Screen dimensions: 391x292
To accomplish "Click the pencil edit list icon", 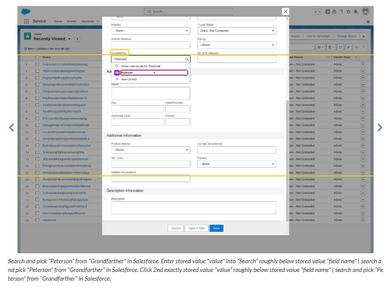I will pyautogui.click(x=349, y=47).
